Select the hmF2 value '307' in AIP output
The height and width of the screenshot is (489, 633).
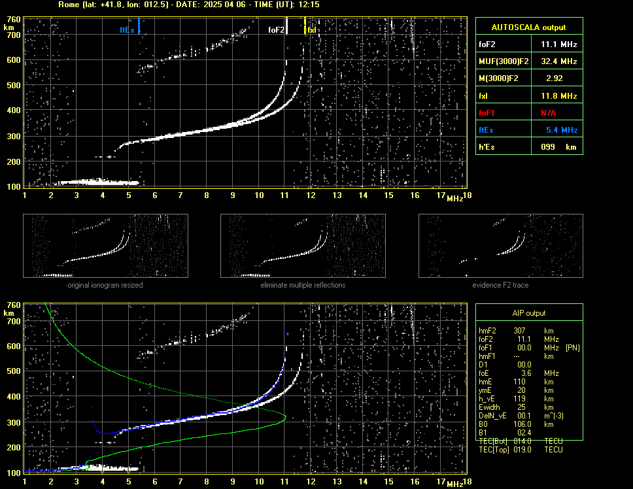pyautogui.click(x=520, y=331)
